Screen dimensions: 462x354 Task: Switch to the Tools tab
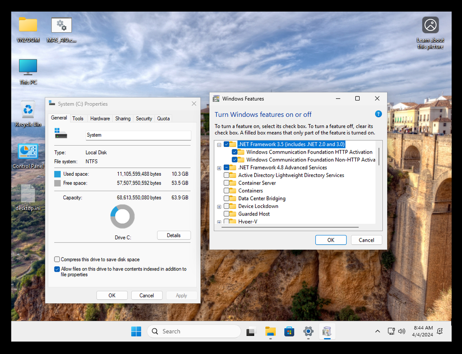coord(78,118)
